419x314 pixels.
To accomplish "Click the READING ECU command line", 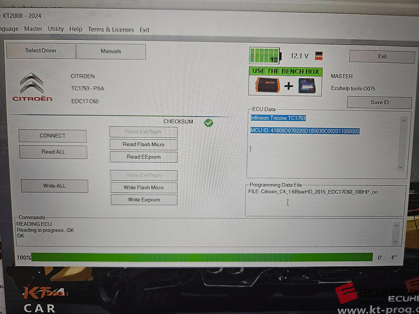I will [34, 224].
